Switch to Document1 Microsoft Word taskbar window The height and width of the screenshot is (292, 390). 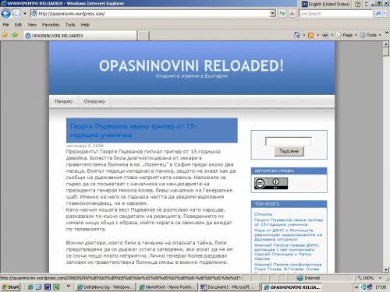point(229,287)
